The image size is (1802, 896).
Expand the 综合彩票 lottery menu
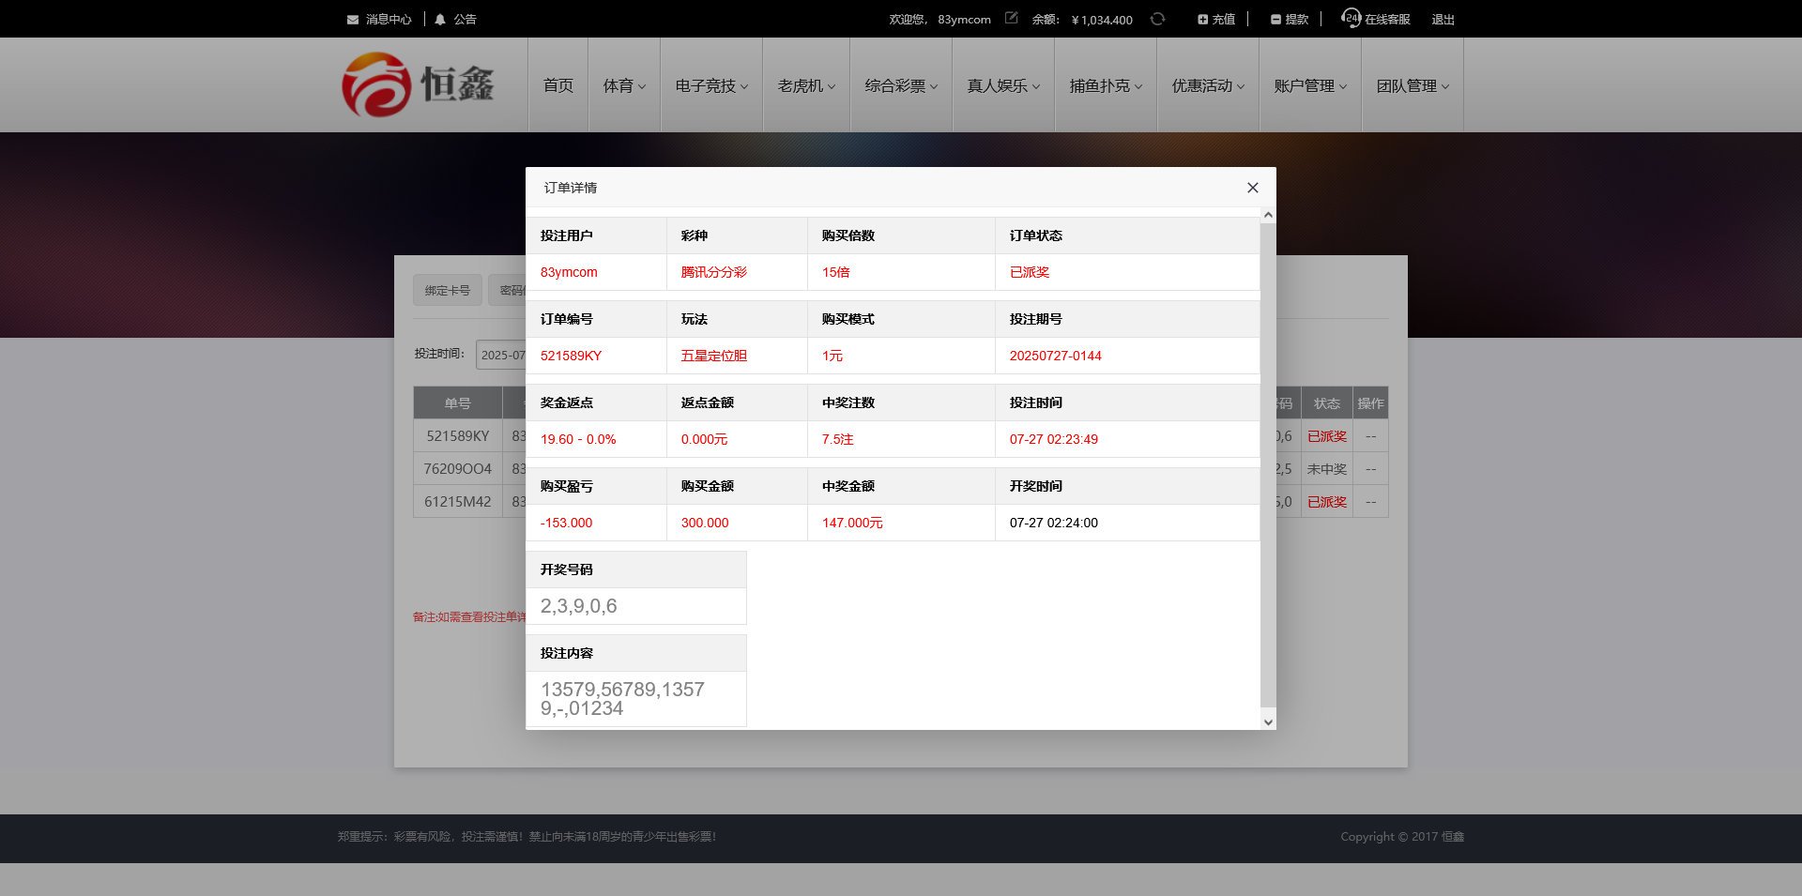(901, 85)
